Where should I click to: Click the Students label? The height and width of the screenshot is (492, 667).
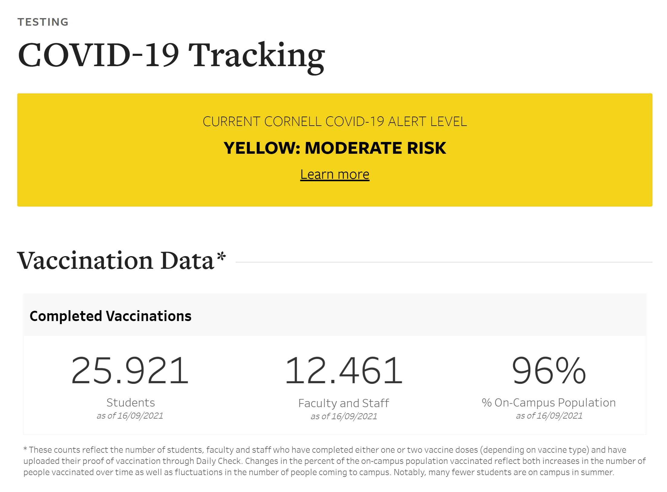tap(130, 403)
